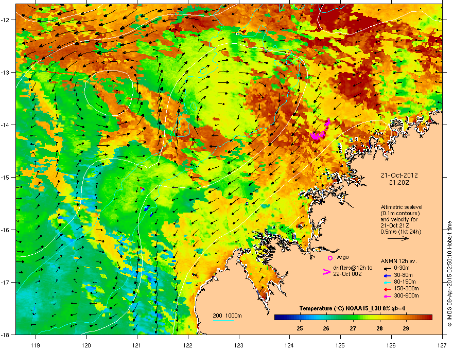Click the longitude axis label 119
Screen dimensions: 453x350
pos(36,345)
